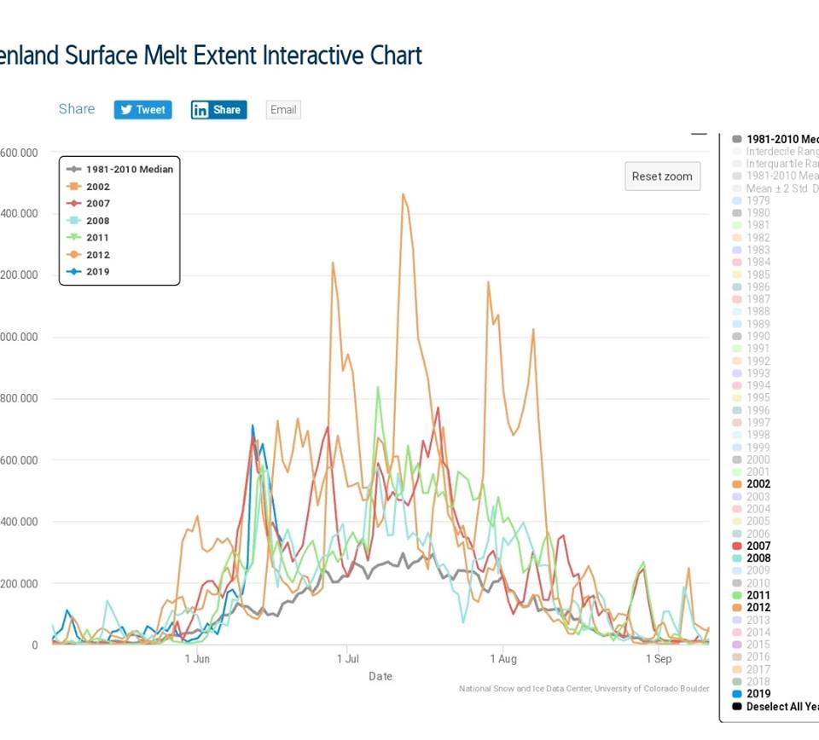
Task: Select 2015 in the right year list
Action: [x=758, y=645]
